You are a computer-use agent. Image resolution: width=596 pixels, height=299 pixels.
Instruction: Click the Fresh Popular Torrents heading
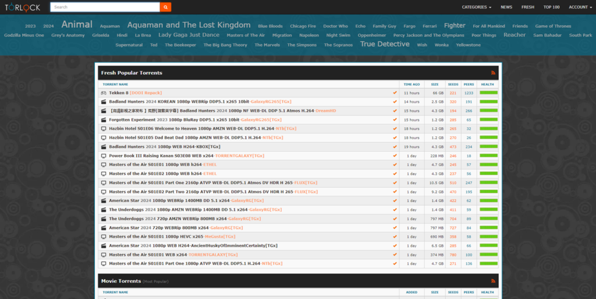tap(132, 73)
